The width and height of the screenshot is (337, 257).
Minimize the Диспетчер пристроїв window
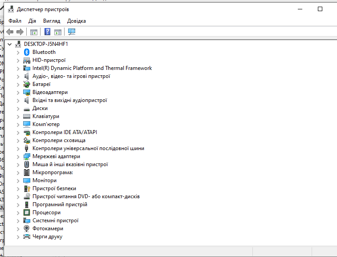point(300,9)
